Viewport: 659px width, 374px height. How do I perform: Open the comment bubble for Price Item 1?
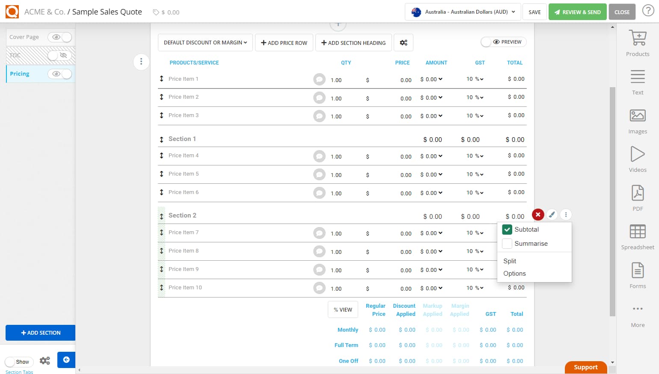coord(319,79)
